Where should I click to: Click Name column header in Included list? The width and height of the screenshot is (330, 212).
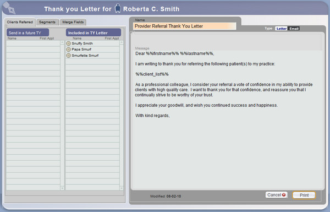click(x=77, y=39)
